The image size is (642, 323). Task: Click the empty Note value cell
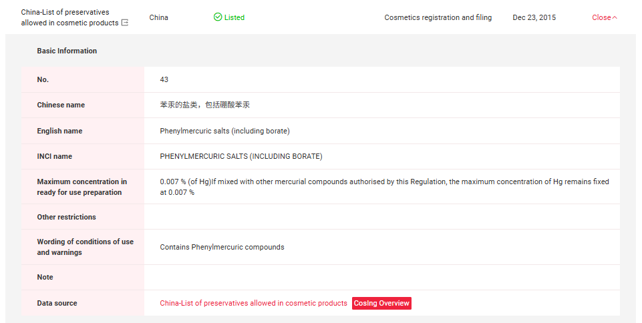coord(381,277)
